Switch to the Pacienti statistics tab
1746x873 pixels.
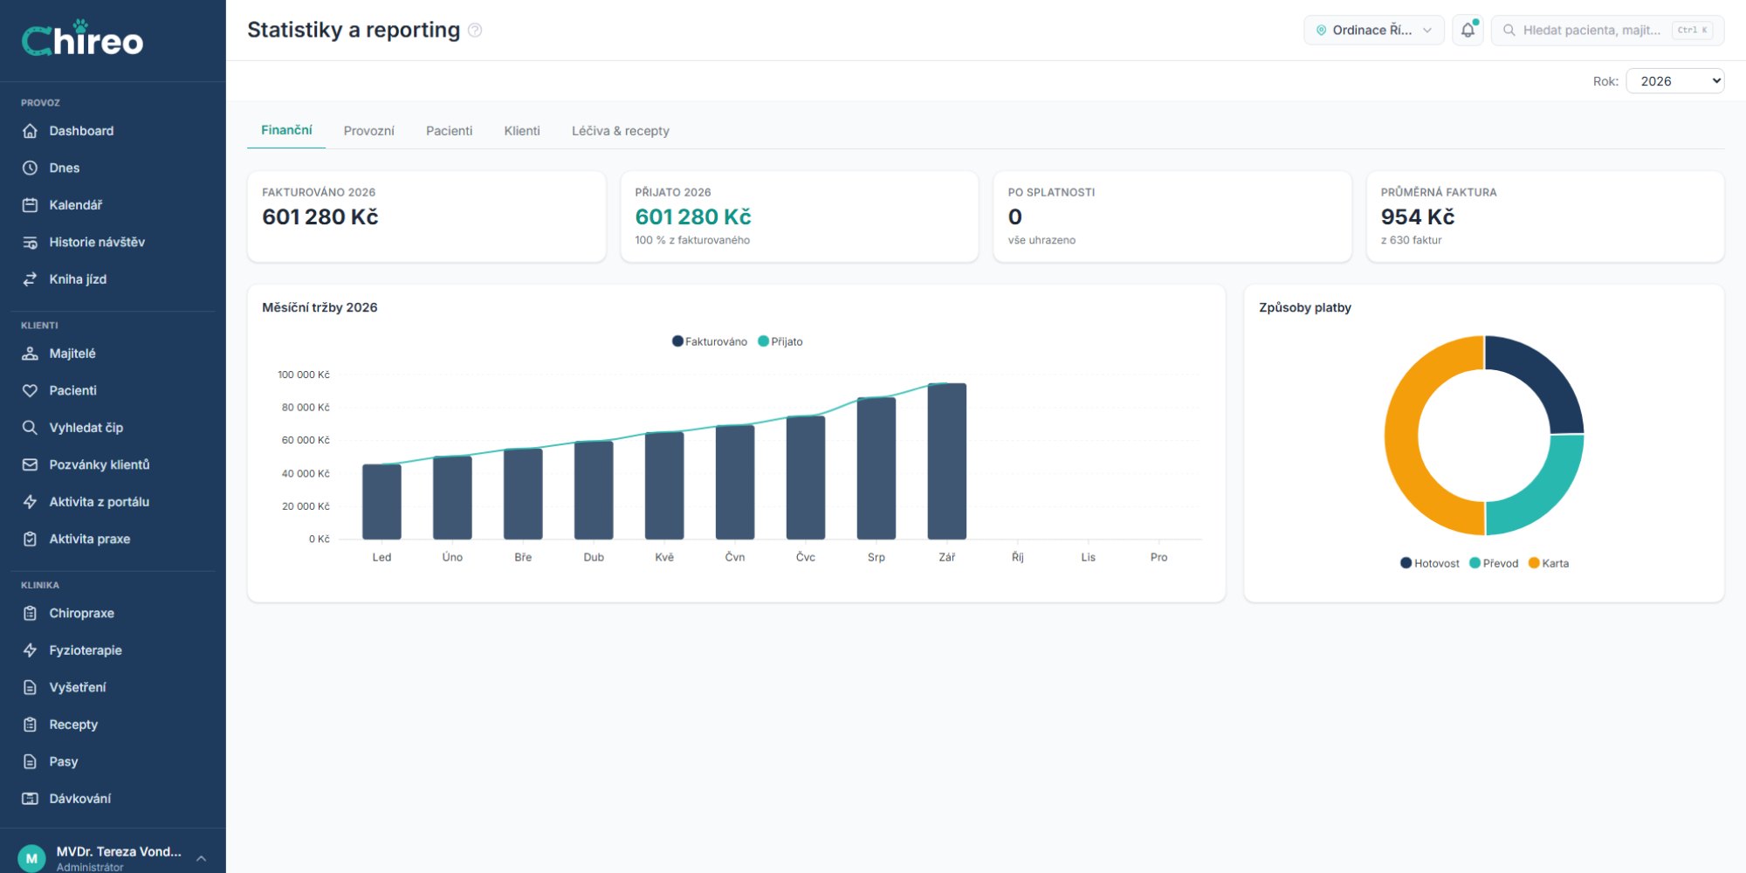(x=449, y=131)
